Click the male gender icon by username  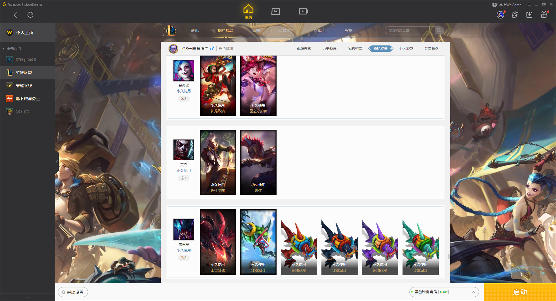(212, 49)
